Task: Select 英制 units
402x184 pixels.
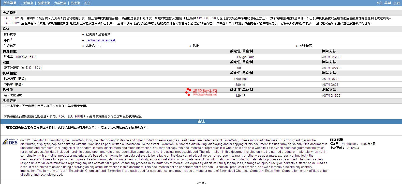Action: point(388,3)
